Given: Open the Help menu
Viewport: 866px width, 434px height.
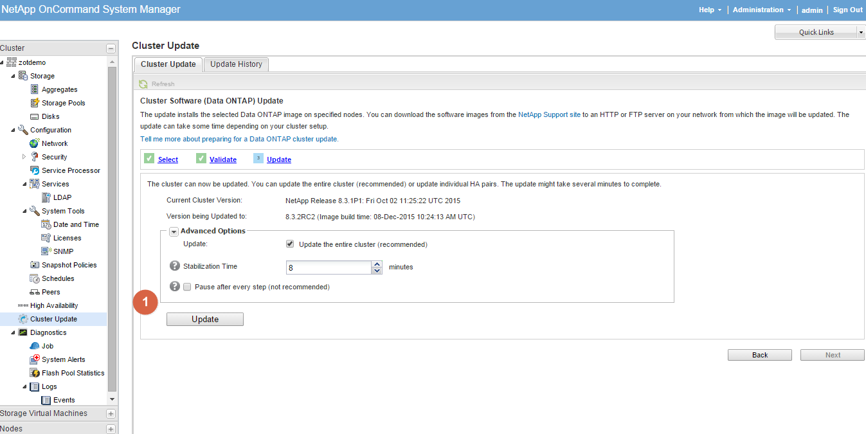Looking at the screenshot, I should point(710,10).
